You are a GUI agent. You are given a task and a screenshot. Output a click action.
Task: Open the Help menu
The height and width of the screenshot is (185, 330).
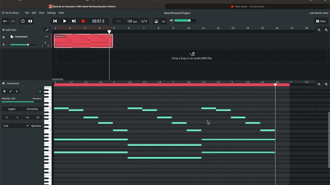pos(61,13)
